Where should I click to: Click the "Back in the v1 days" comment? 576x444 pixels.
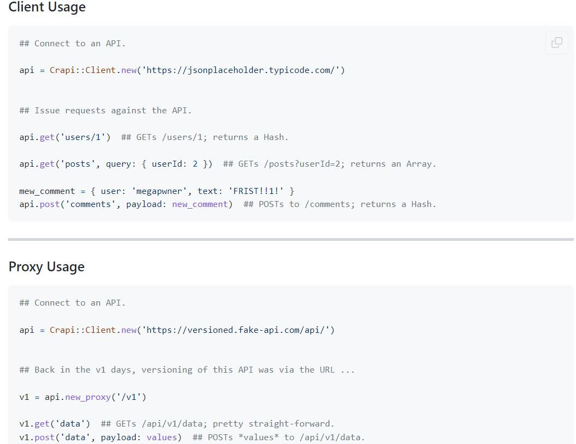click(186, 370)
